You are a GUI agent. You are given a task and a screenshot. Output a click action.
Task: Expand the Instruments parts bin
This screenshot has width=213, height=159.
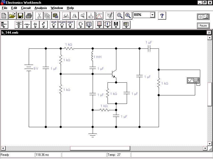126,25
